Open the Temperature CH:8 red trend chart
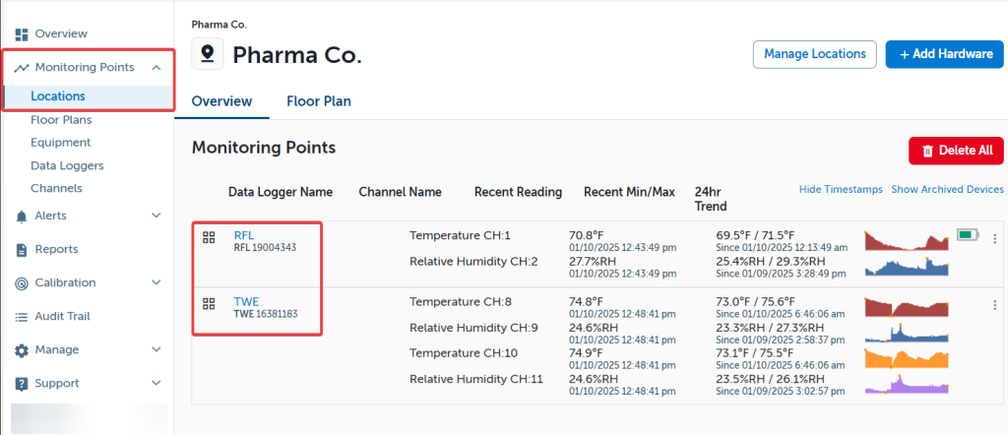The height and width of the screenshot is (435, 1008). [906, 307]
